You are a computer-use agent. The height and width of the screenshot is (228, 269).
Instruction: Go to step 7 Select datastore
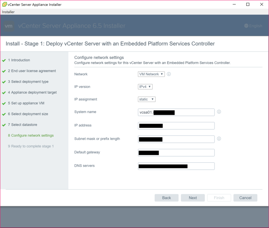point(23,125)
